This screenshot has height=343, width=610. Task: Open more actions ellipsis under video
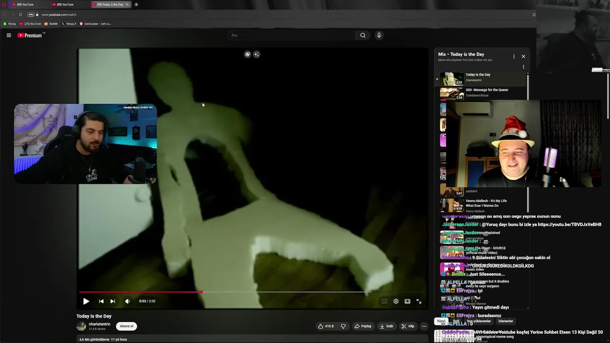point(424,326)
